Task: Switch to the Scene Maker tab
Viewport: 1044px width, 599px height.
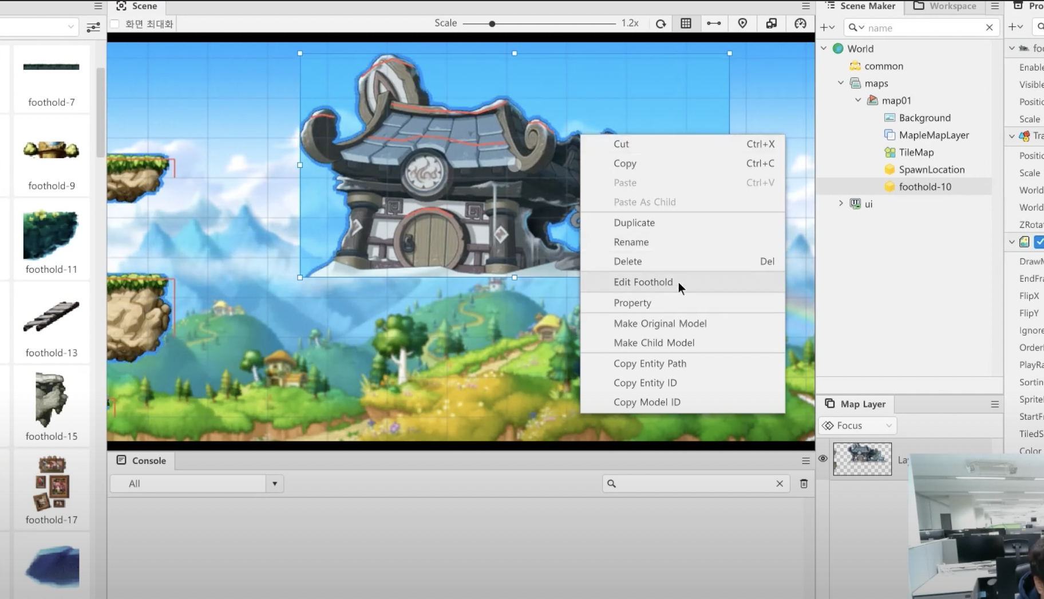Action: tap(860, 6)
